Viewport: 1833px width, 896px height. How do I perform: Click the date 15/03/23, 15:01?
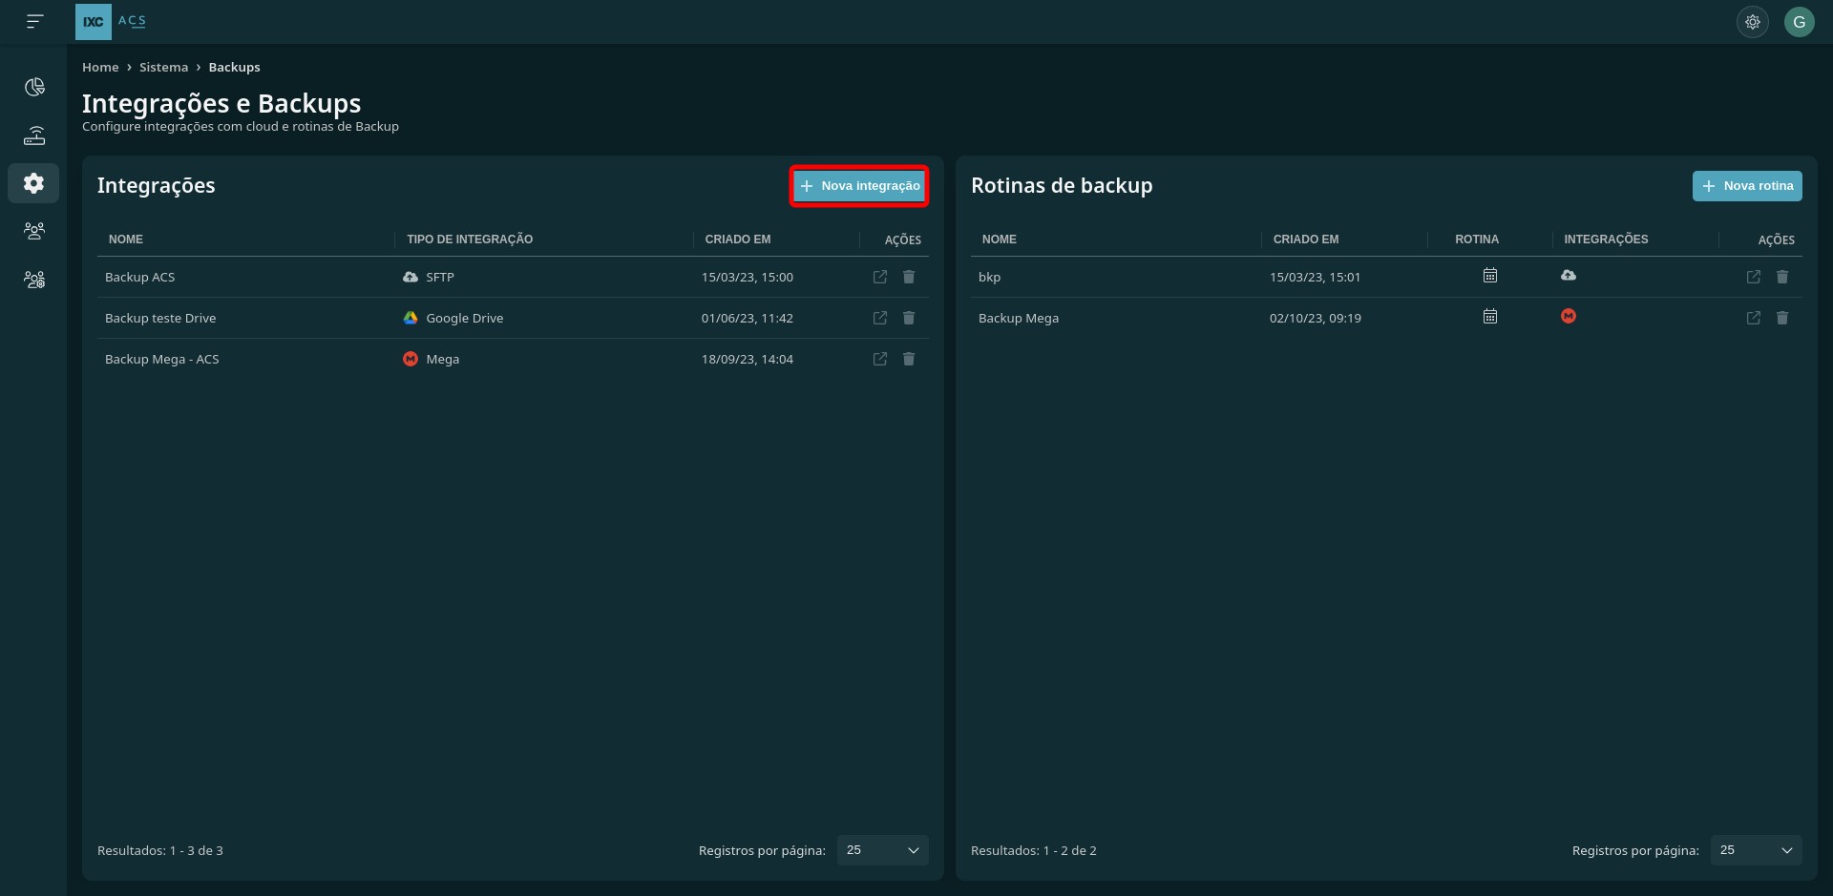1316,277
